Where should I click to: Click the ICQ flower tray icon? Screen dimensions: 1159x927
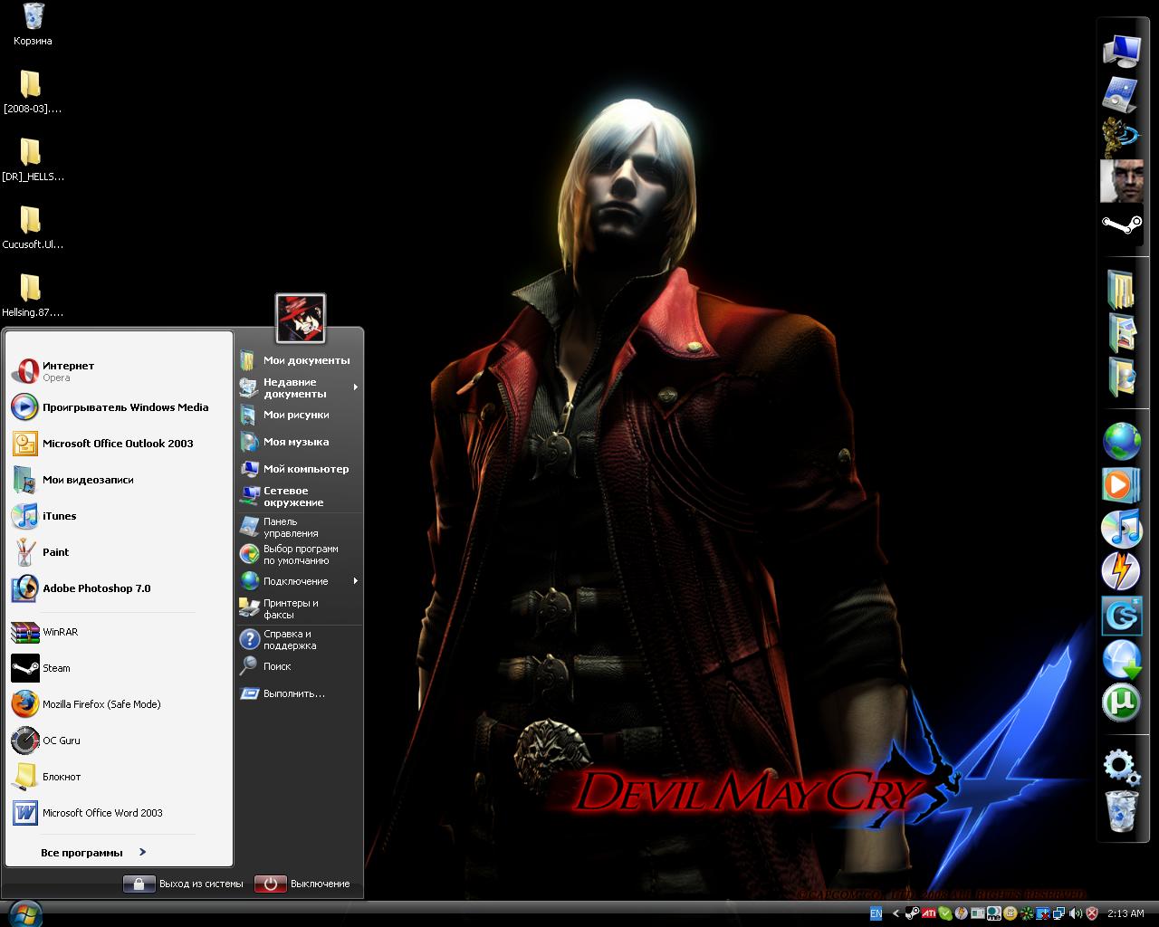[x=1026, y=913]
